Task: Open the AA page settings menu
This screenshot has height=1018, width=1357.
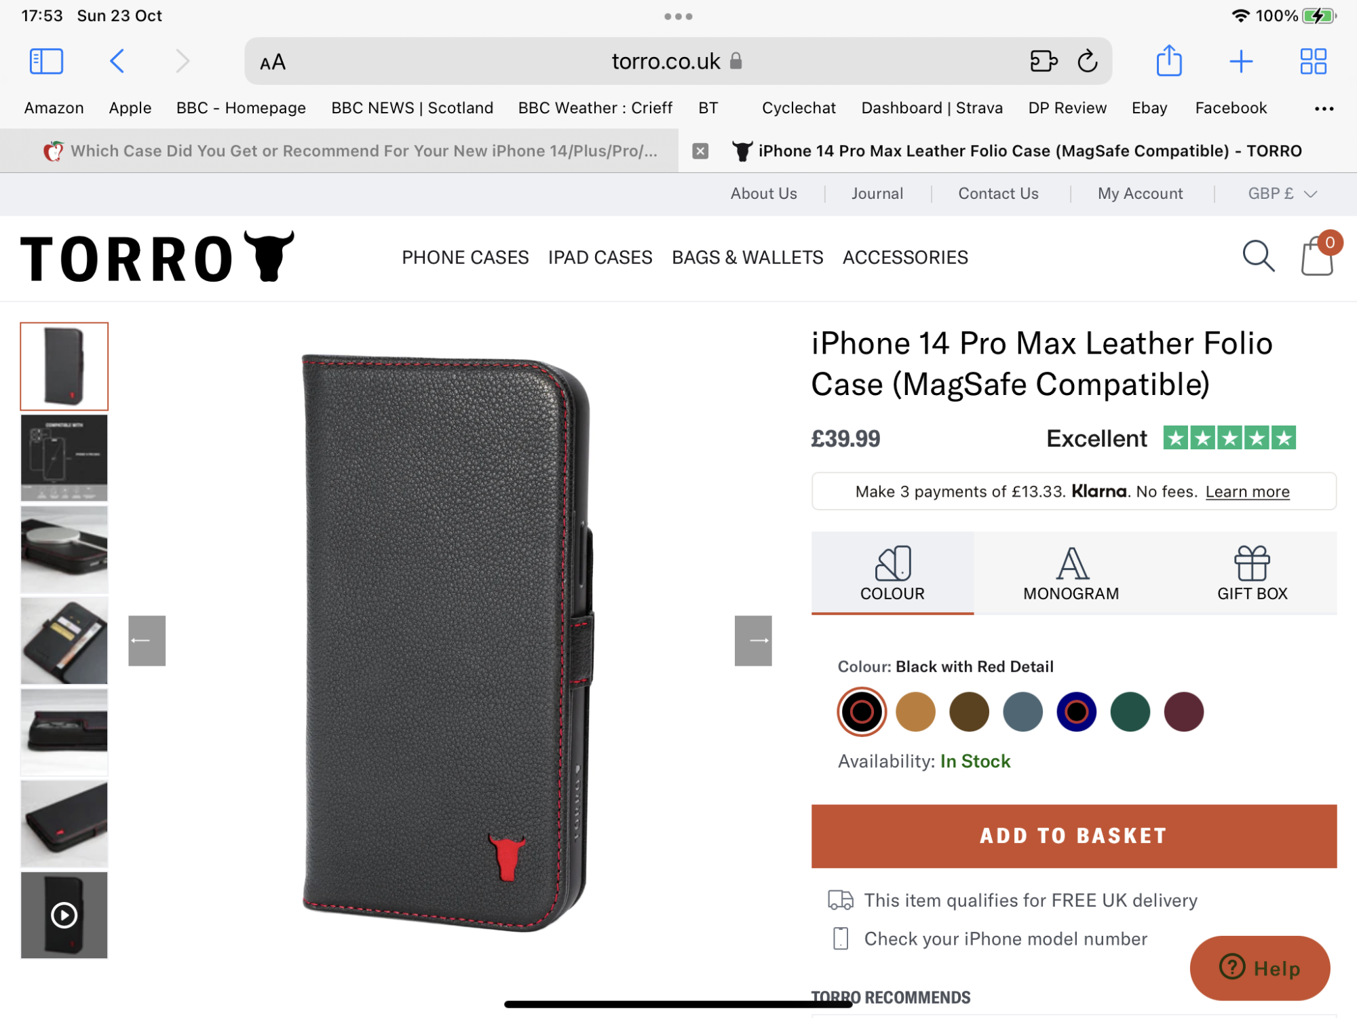Action: point(273,62)
